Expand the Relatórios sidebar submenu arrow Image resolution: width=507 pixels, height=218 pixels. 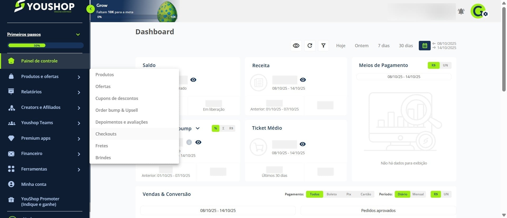coord(79,92)
